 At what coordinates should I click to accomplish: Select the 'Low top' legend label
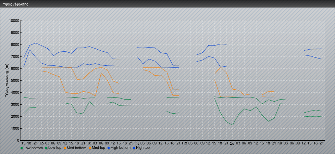pos(55,148)
